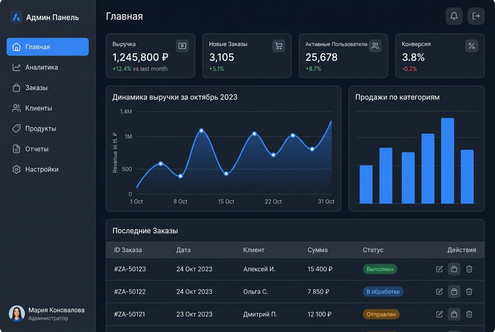495x332 pixels.
Task: Click the amount 7 850 ₽
Action: [x=318, y=292]
